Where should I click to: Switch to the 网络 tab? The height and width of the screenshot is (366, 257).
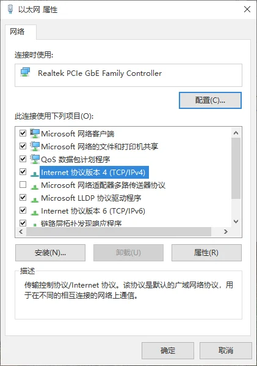tap(17, 31)
